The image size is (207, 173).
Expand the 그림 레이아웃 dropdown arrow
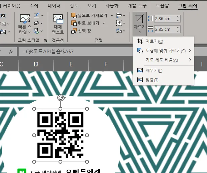click(42, 31)
